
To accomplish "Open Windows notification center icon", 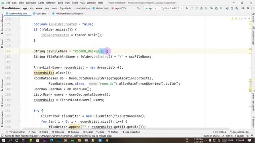I will [x=249, y=140].
